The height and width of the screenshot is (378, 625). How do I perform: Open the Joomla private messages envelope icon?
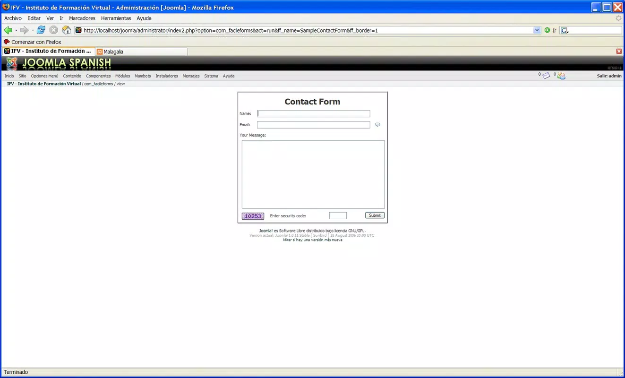546,76
